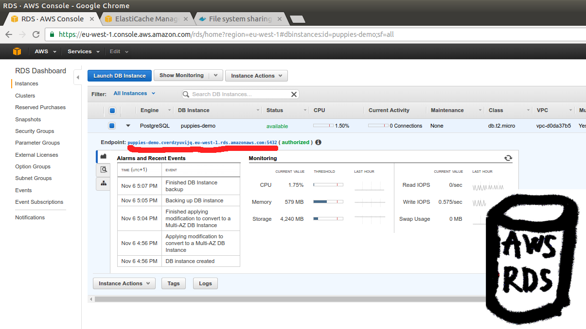
Task: Click the magnifier icon in the search box
Action: 186,94
